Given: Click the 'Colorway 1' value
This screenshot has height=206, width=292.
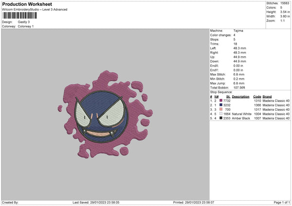Looking at the screenshot, I should point(26,26).
